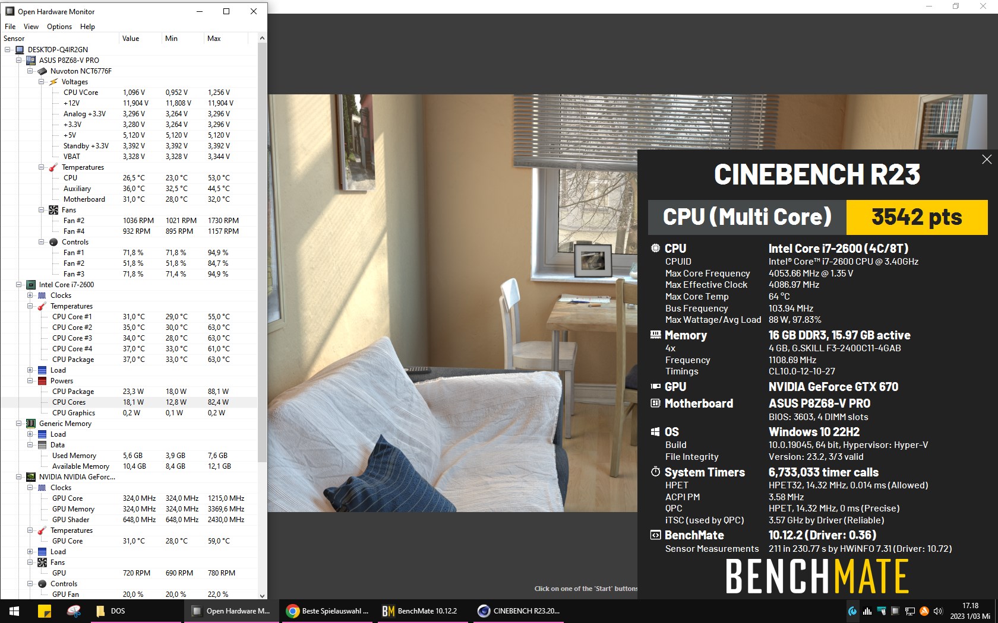Select the CPU VCore sensor row
998x623 pixels.
pos(129,93)
